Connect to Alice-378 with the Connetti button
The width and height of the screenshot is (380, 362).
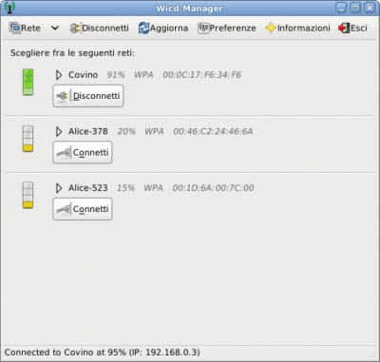83,152
